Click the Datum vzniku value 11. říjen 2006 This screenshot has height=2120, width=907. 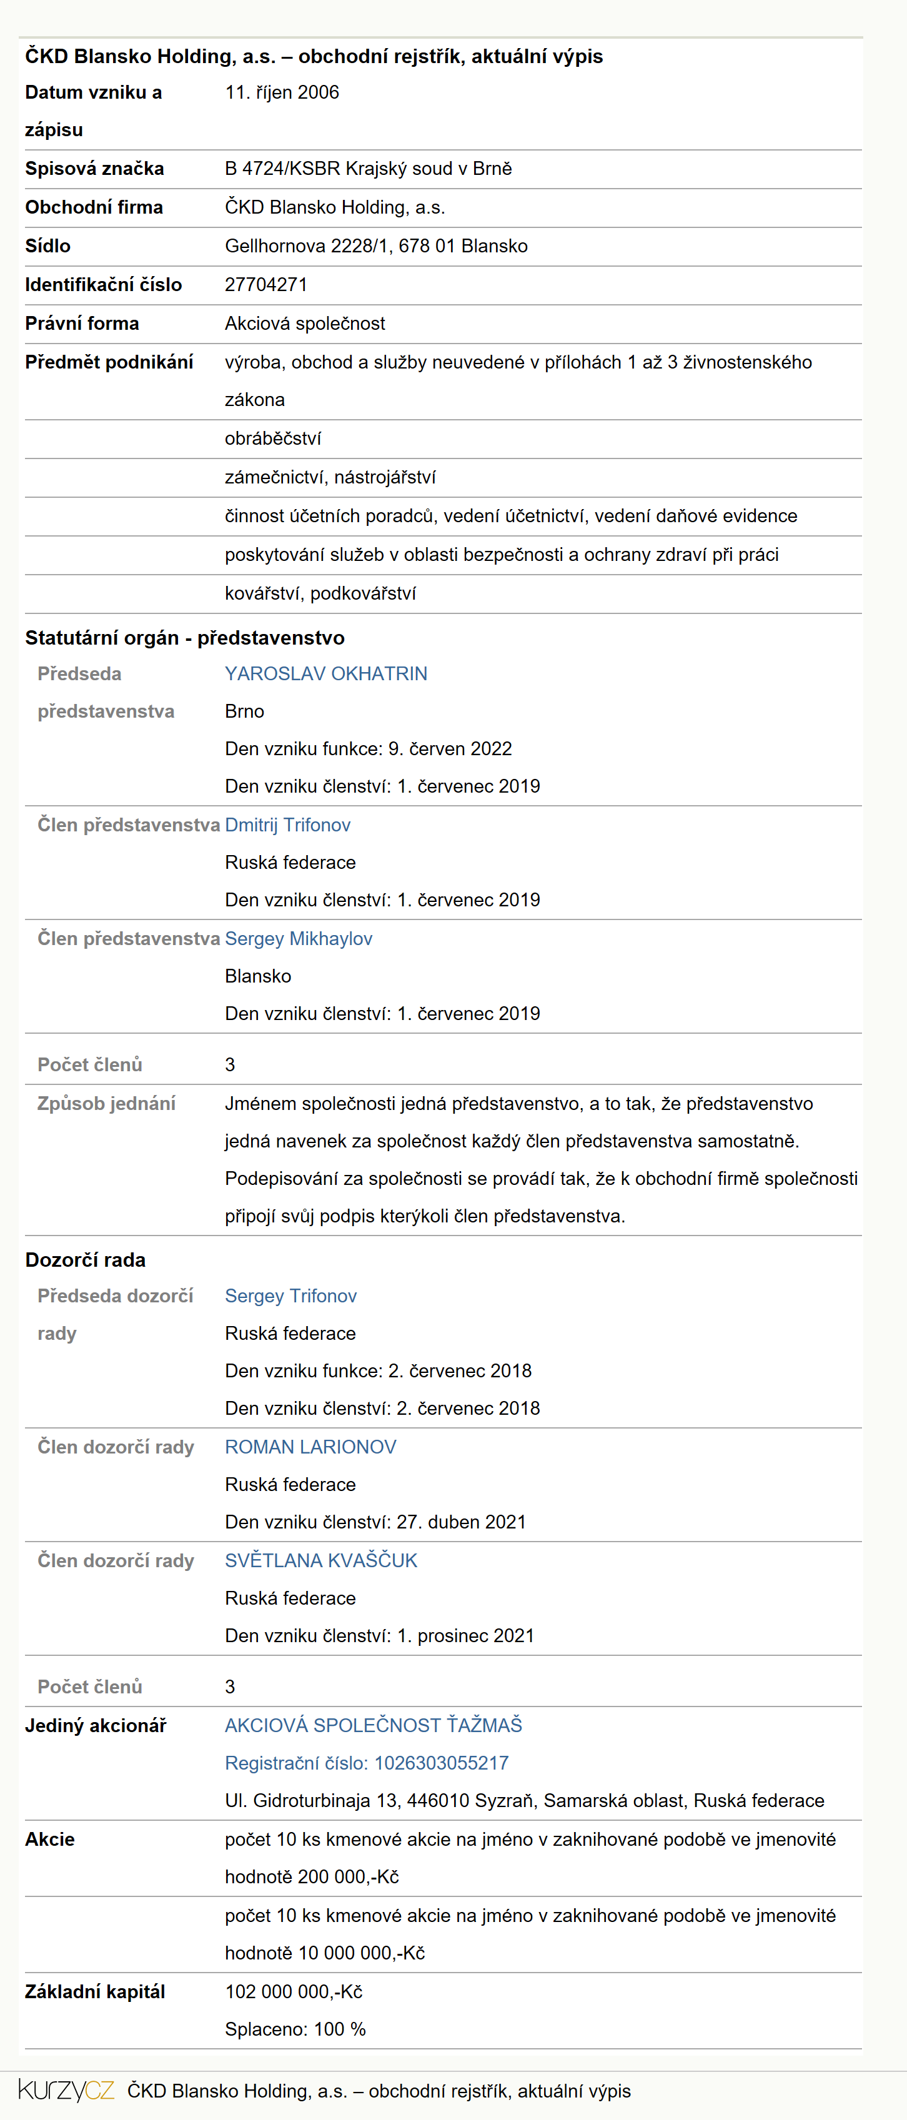tap(282, 92)
